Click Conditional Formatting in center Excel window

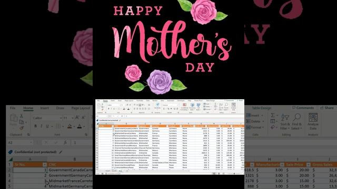coord(184,107)
